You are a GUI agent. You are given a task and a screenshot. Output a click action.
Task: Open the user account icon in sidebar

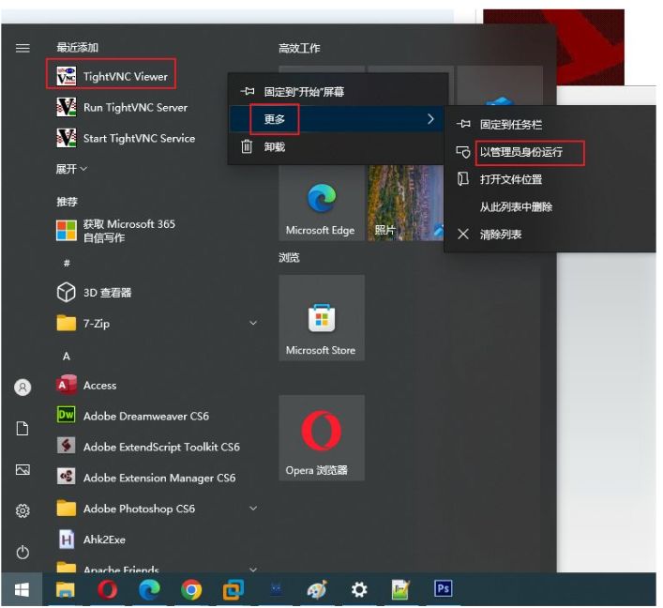(x=23, y=388)
